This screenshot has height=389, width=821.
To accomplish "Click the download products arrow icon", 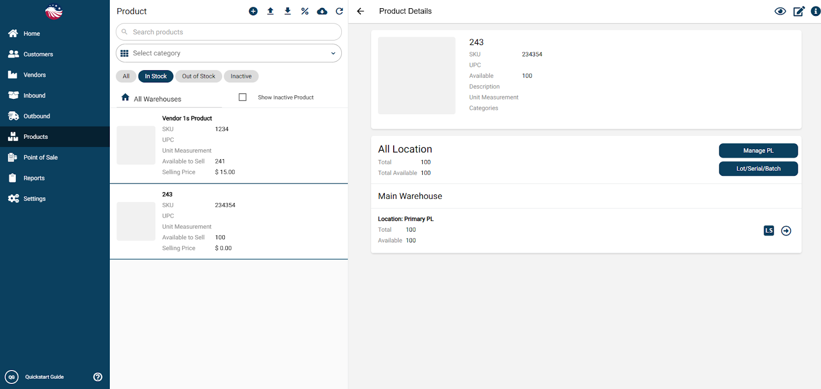I will 287,11.
